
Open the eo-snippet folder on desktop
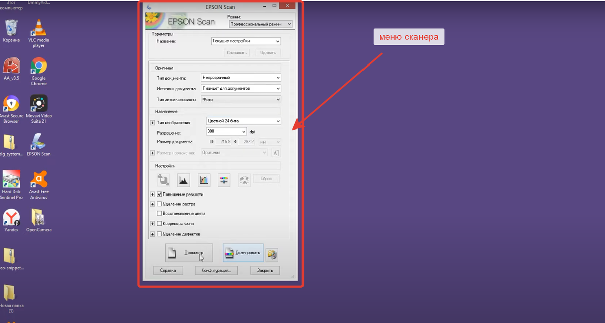click(10, 259)
